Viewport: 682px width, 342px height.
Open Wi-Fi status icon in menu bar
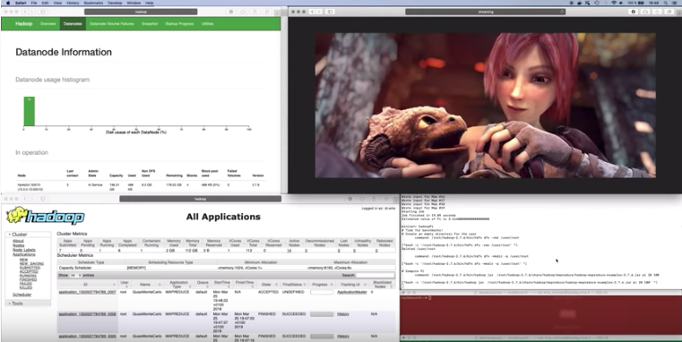click(x=614, y=3)
